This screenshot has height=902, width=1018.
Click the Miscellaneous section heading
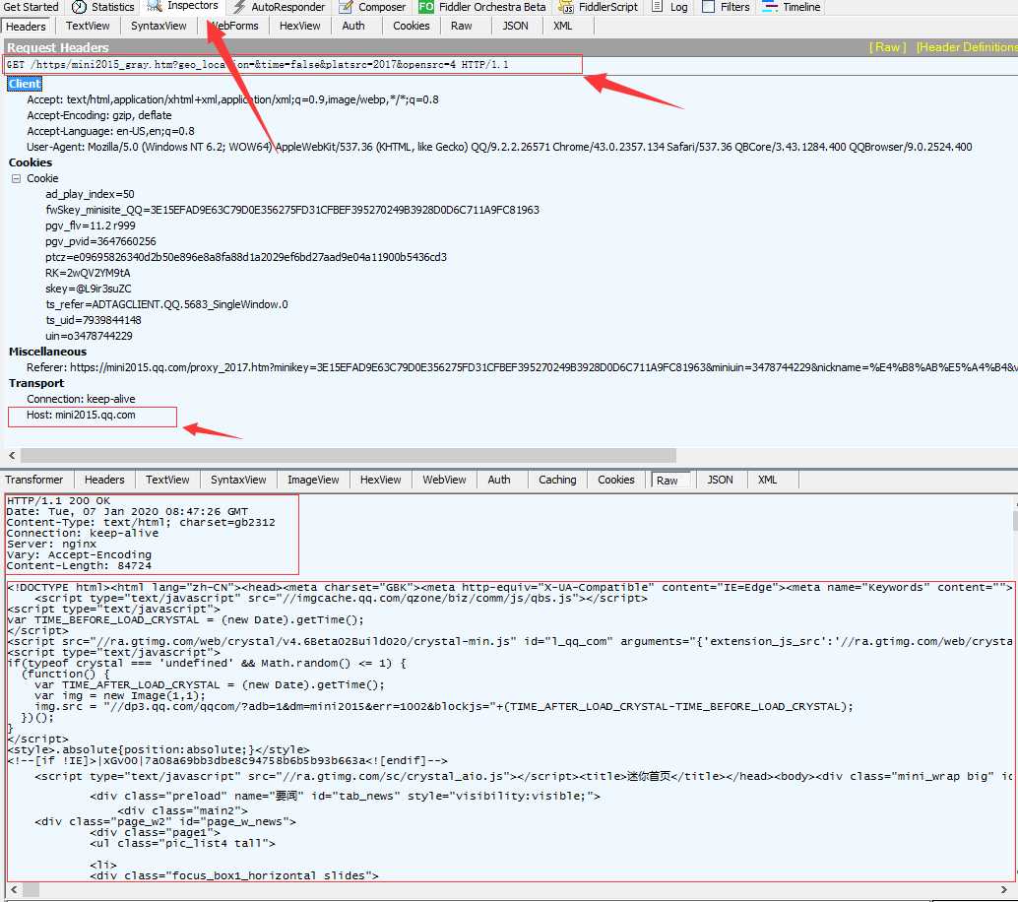point(47,352)
